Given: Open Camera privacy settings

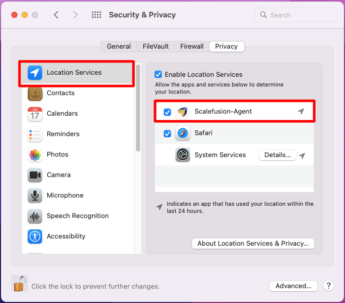Looking at the screenshot, I should tap(59, 175).
